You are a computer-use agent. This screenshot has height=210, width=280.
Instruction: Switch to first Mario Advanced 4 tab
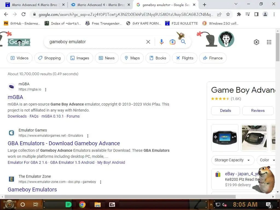(x=35, y=5)
